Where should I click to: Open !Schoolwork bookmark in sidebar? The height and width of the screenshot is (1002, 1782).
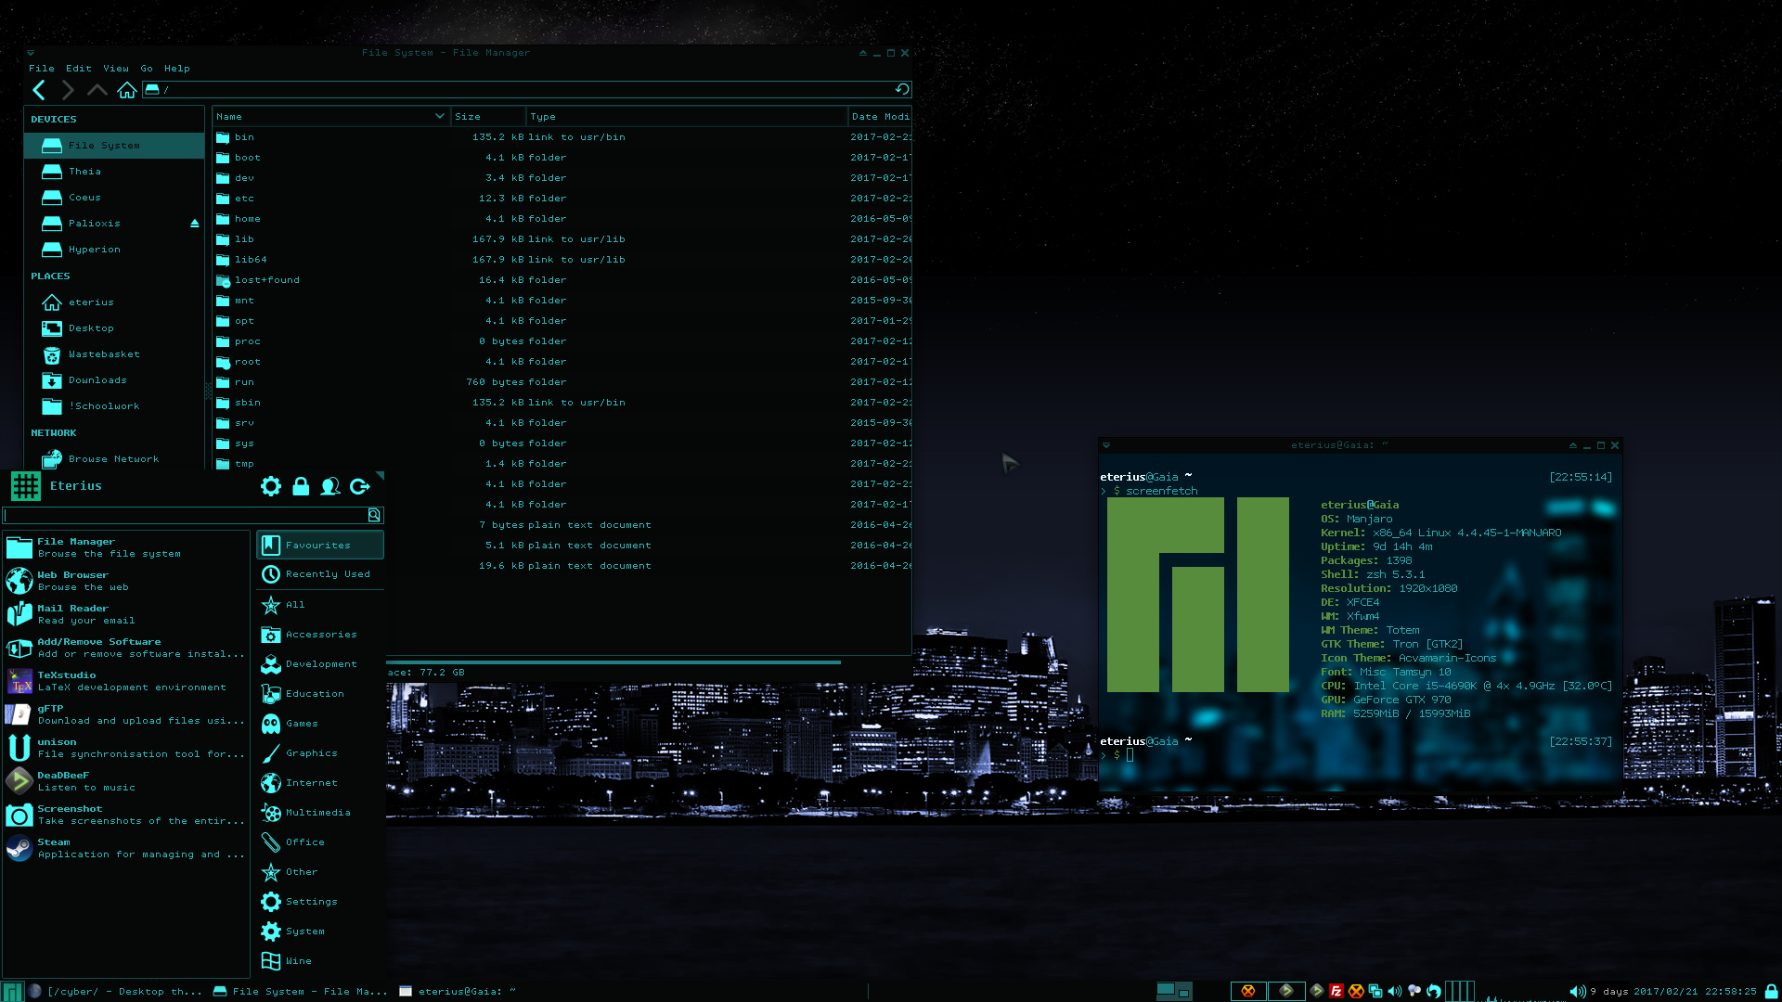[x=114, y=406]
